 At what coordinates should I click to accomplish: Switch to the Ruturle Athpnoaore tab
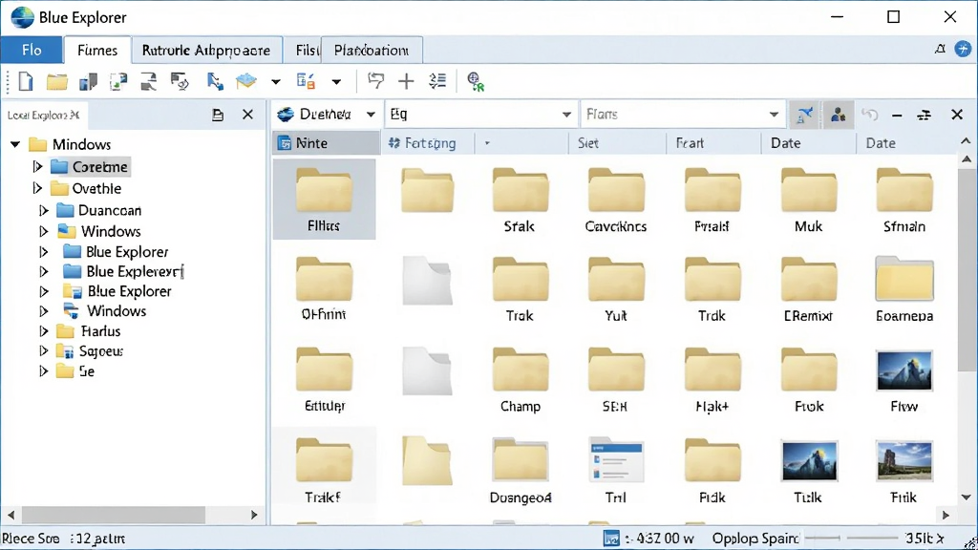pyautogui.click(x=206, y=50)
